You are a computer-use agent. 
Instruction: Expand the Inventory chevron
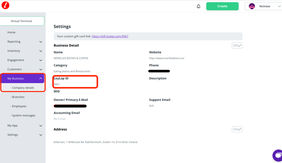pyautogui.click(x=41, y=51)
